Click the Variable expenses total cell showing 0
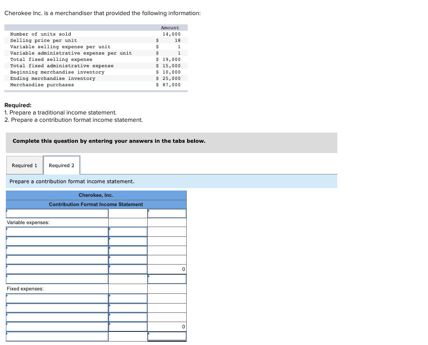The height and width of the screenshot is (345, 428). [167, 269]
